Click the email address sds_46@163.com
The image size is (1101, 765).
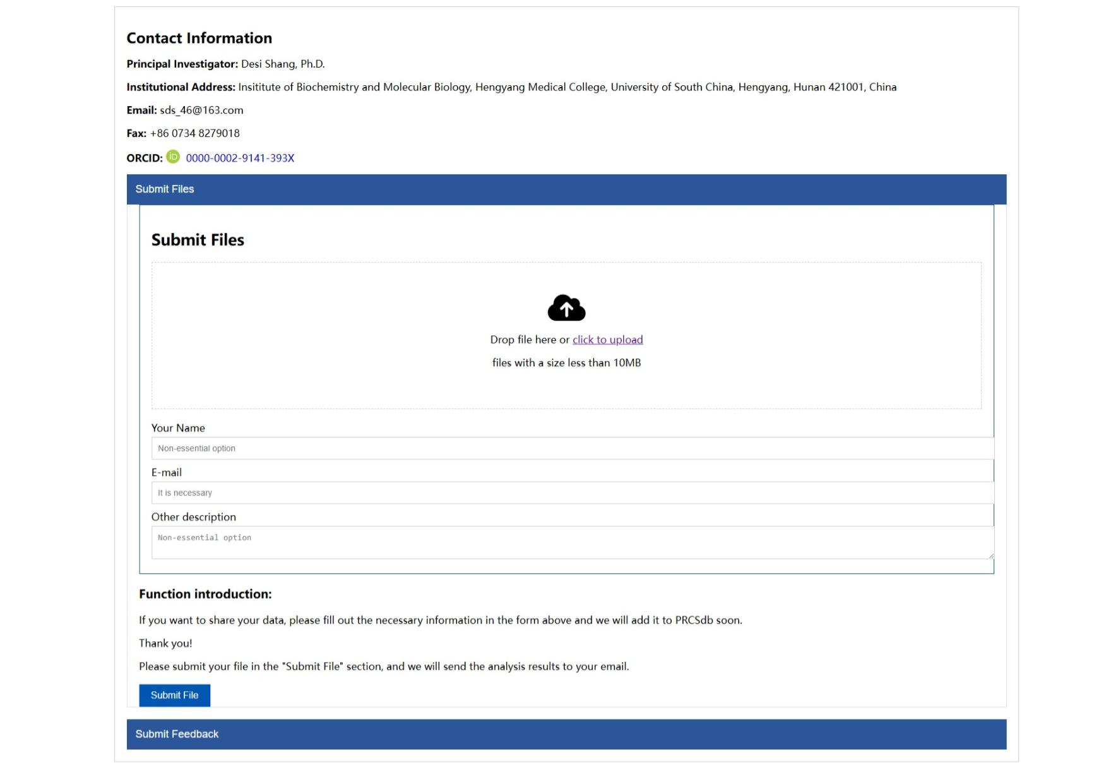[x=201, y=110]
